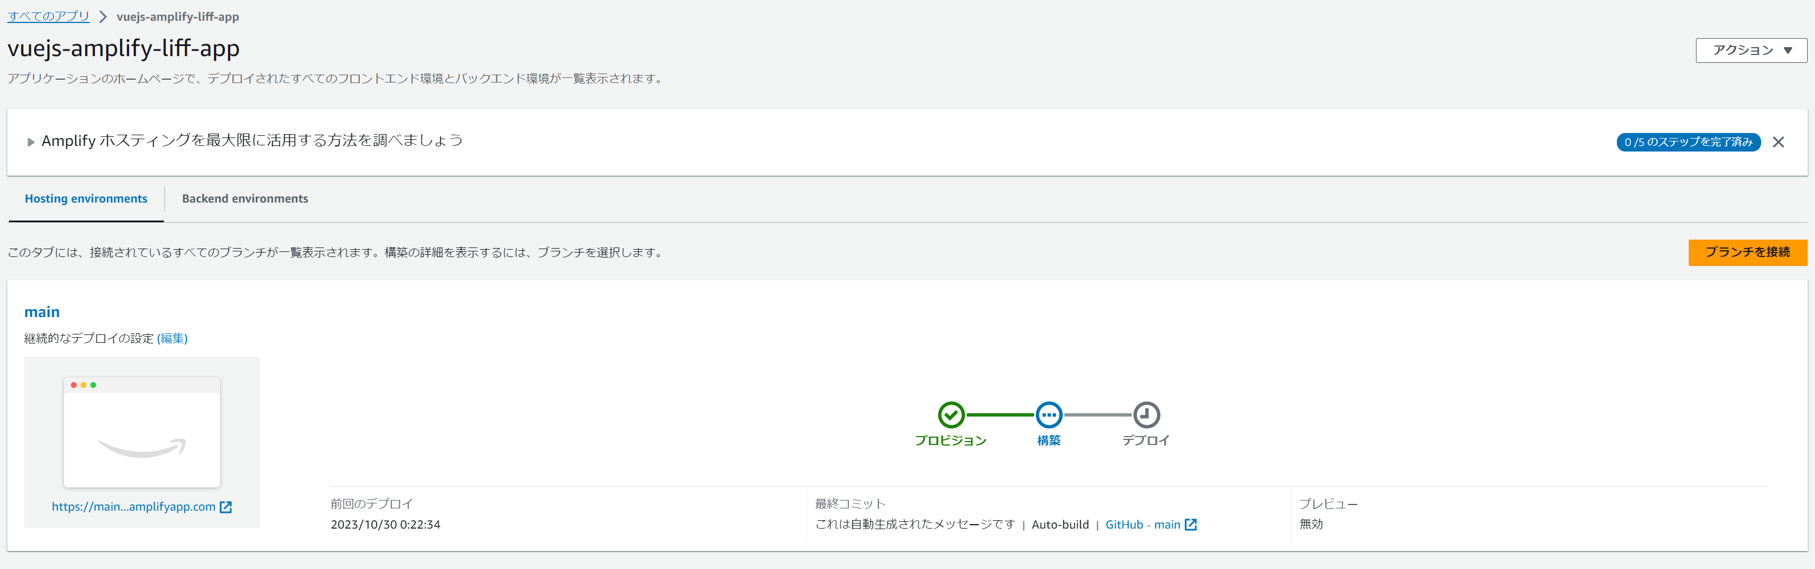Click external link icon beside amplifyapp URL
Screen dimensions: 1815x569
[x=226, y=507]
